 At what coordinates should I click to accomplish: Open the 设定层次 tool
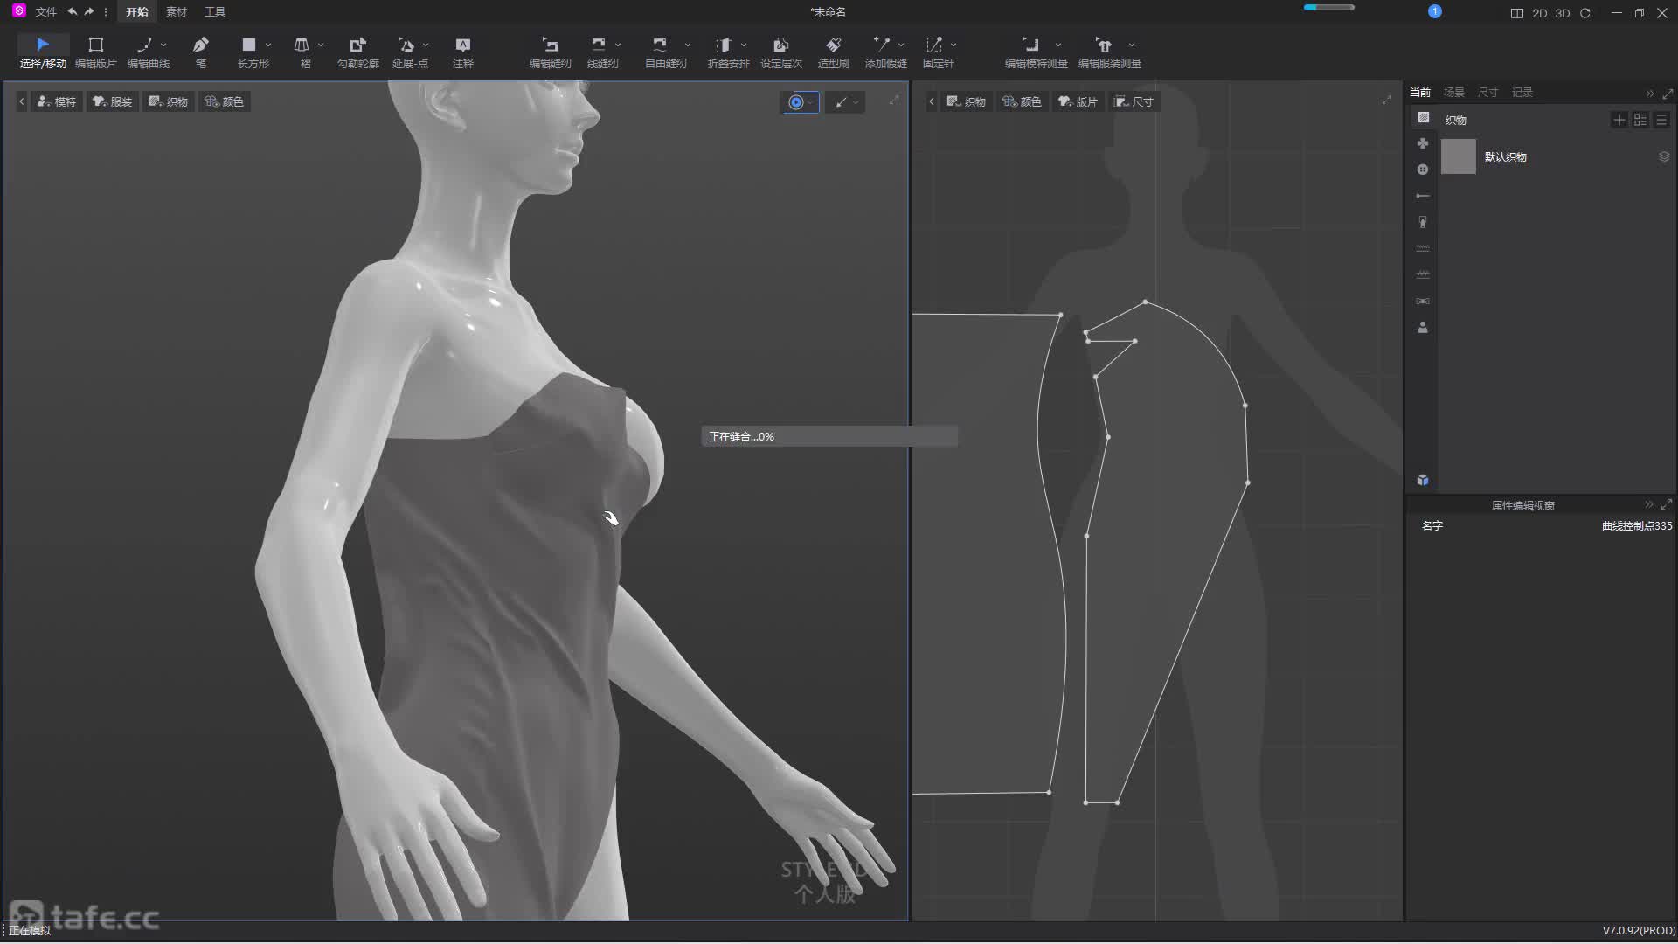[x=780, y=51]
